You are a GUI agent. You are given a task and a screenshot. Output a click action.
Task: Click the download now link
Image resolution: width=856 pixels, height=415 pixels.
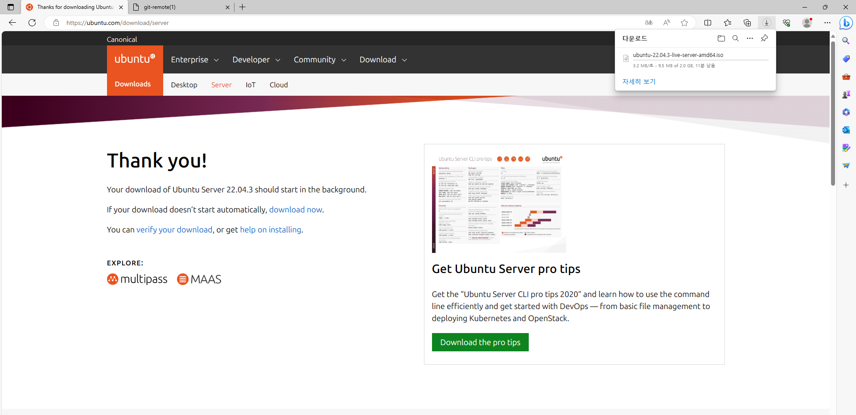pos(296,210)
